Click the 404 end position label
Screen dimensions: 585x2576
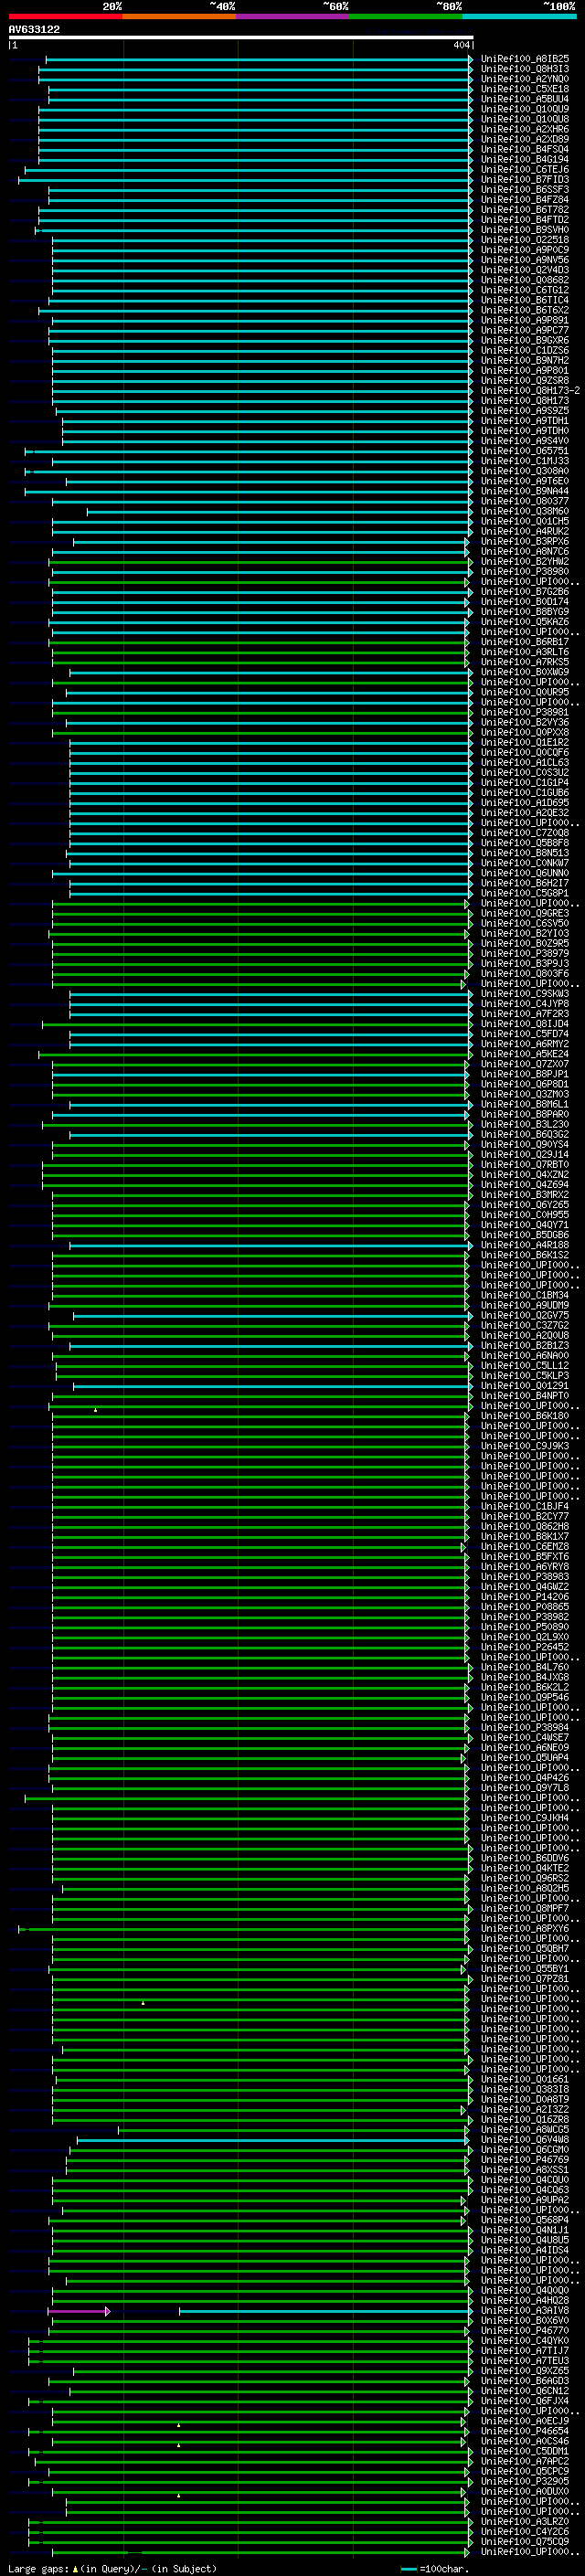coord(461,45)
